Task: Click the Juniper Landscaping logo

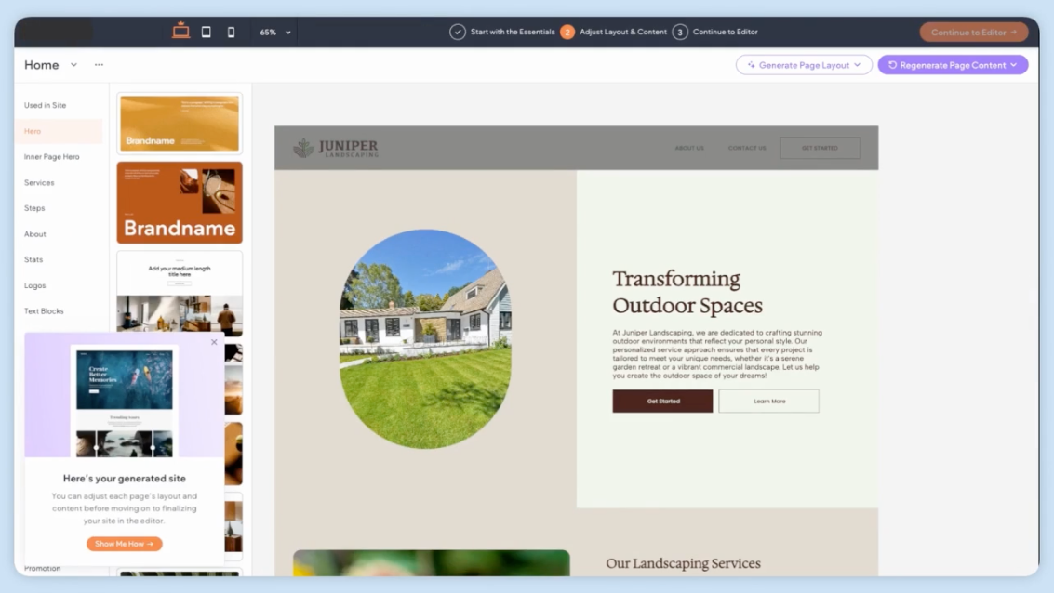Action: pyautogui.click(x=336, y=148)
